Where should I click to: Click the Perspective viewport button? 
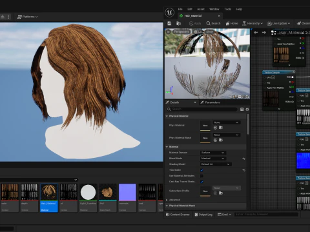pyautogui.click(x=181, y=32)
